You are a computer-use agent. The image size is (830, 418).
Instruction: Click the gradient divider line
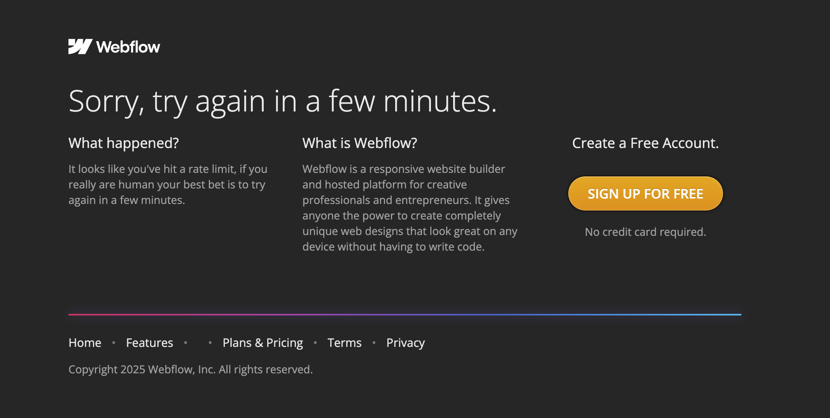pyautogui.click(x=404, y=314)
